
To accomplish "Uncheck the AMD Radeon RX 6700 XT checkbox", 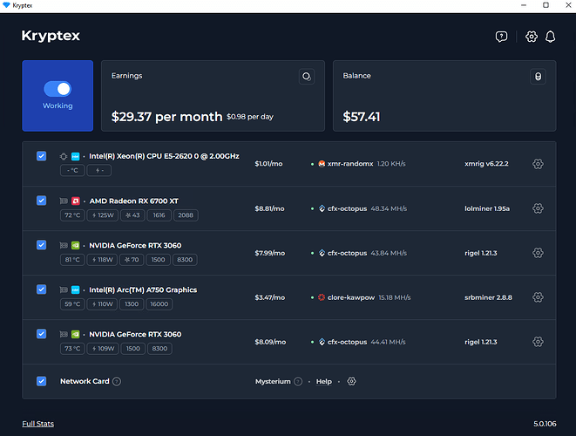I will tap(42, 201).
